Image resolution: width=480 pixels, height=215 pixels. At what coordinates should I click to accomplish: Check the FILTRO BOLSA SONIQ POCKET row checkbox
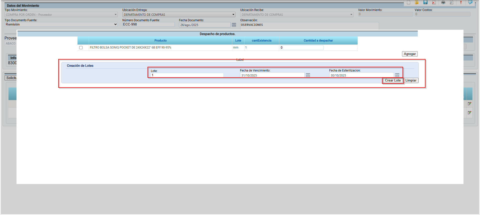pyautogui.click(x=81, y=47)
